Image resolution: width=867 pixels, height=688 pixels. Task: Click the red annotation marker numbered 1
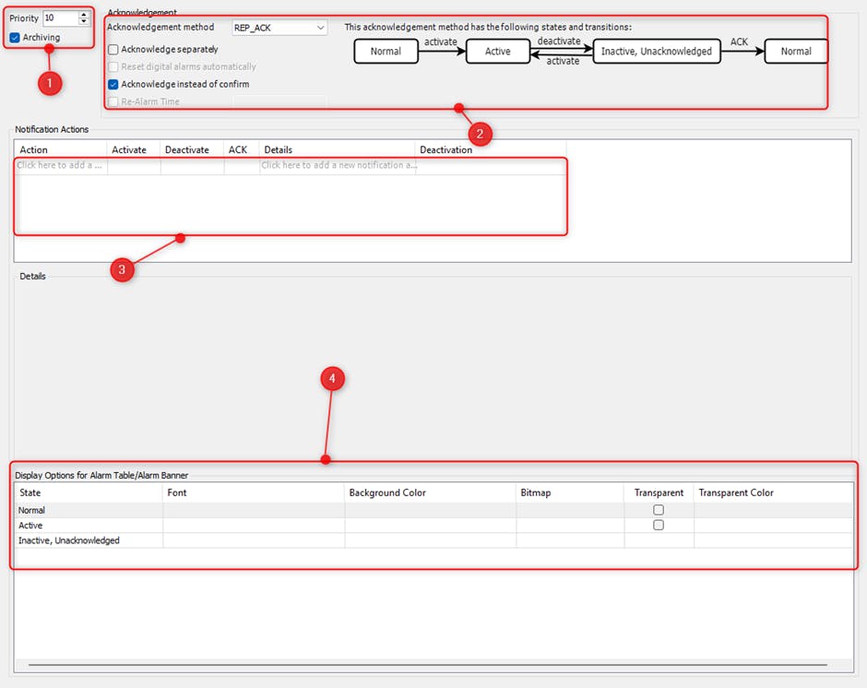[49, 83]
